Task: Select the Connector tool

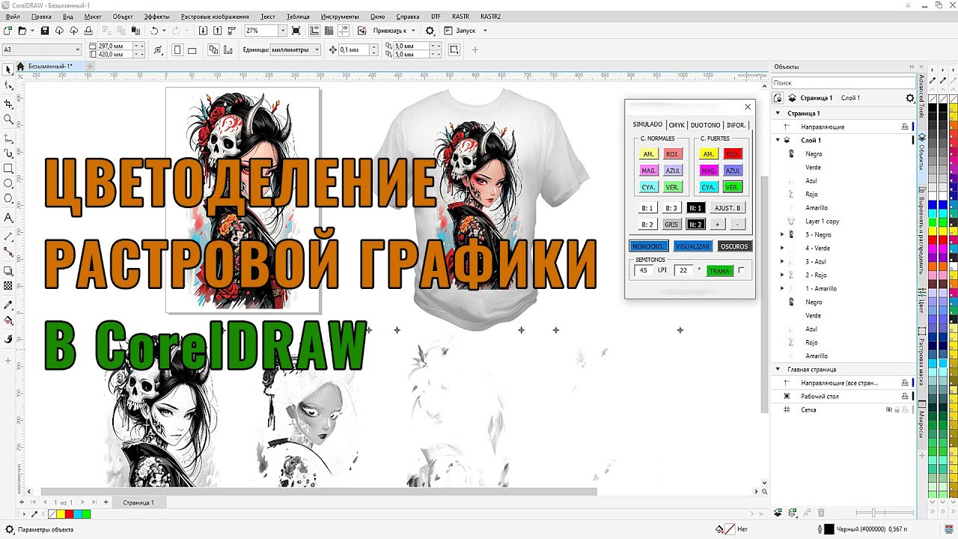Action: point(8,252)
